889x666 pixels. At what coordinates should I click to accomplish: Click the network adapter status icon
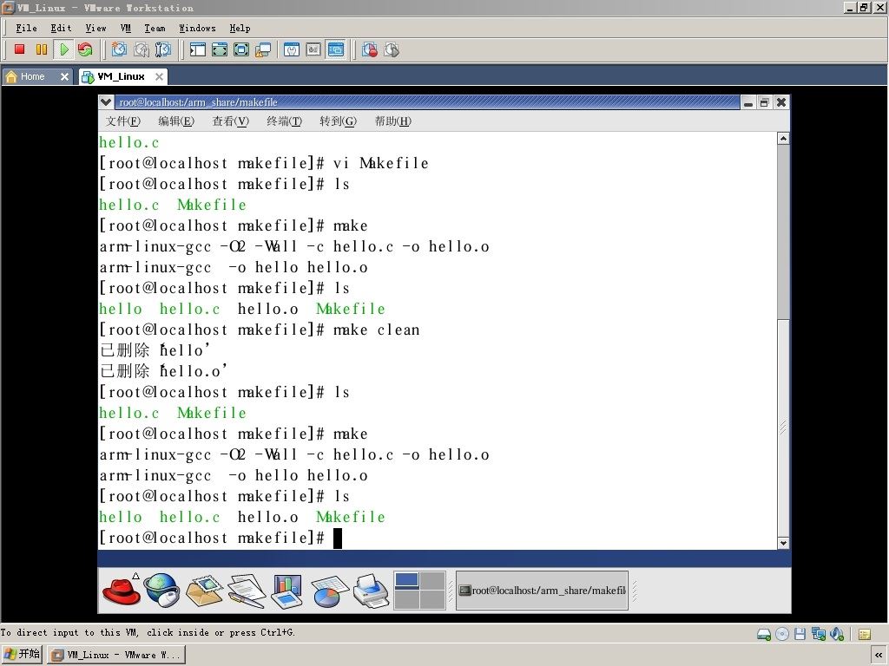click(x=818, y=634)
